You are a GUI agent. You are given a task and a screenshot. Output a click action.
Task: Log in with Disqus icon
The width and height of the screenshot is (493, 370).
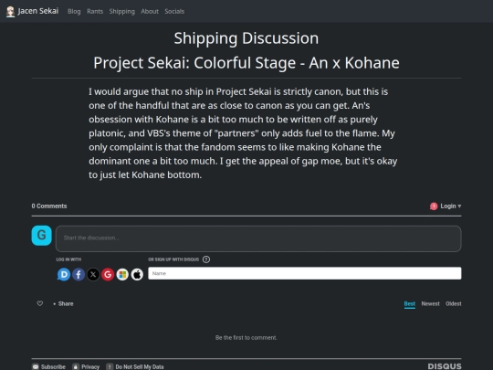pyautogui.click(x=64, y=274)
